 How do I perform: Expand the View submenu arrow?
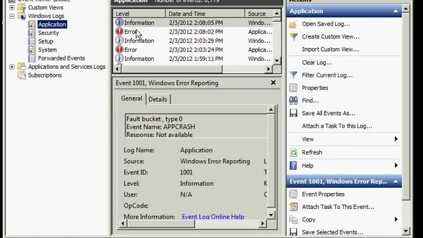click(396, 139)
